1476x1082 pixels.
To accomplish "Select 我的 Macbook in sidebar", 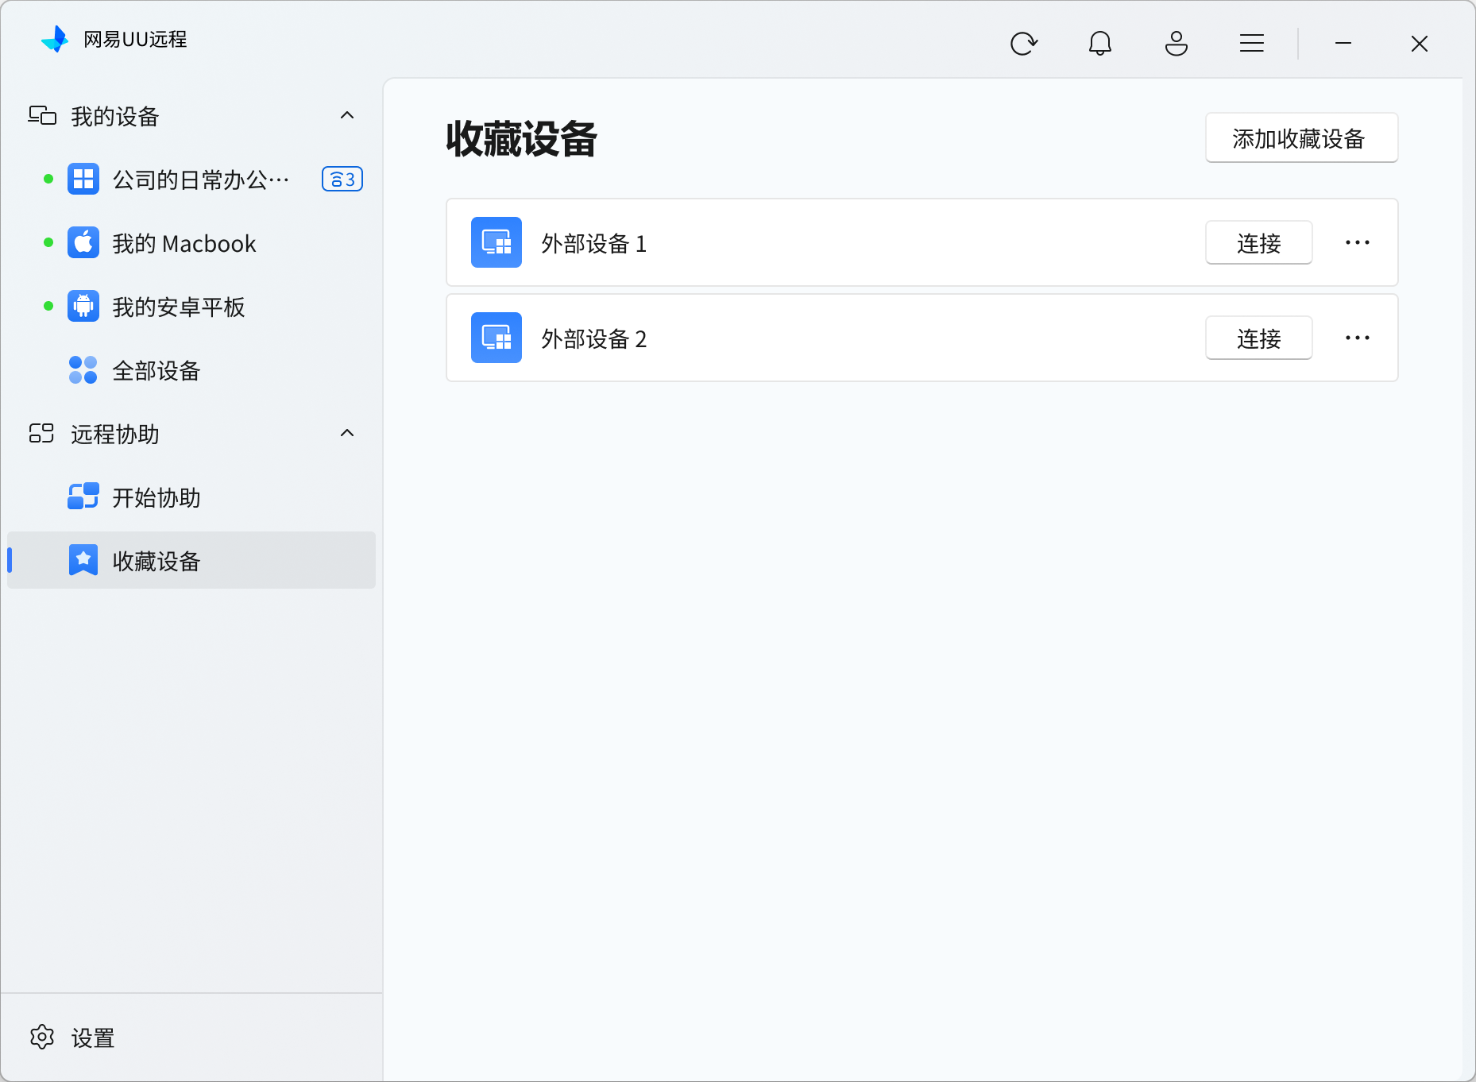I will [191, 242].
